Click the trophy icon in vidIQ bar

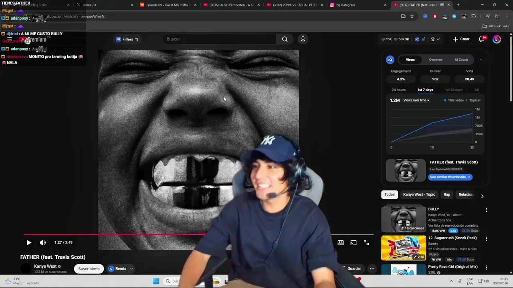tap(432, 39)
